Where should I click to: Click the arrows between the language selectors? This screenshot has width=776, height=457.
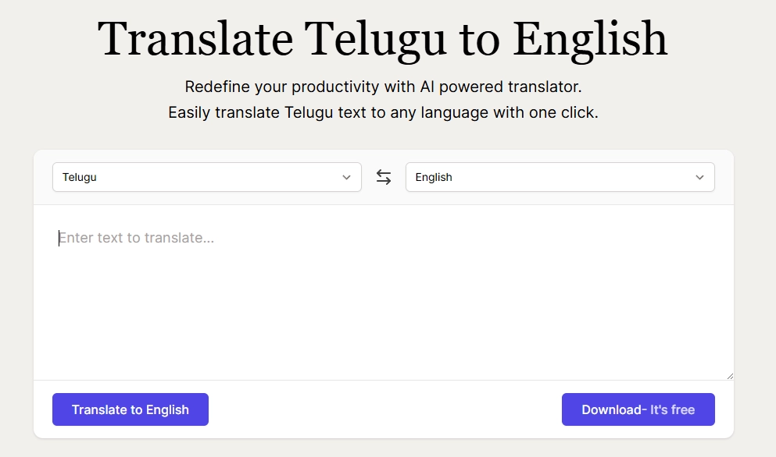coord(383,177)
